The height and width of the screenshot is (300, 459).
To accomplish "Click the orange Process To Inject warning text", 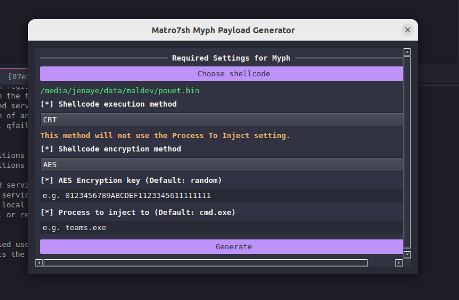I will pyautogui.click(x=165, y=135).
